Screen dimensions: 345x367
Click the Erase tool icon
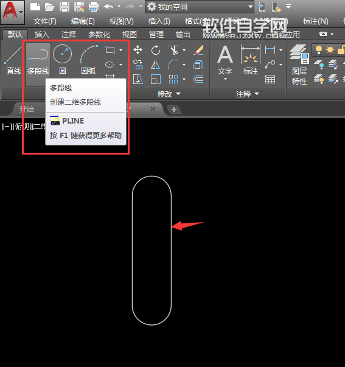coord(198,50)
